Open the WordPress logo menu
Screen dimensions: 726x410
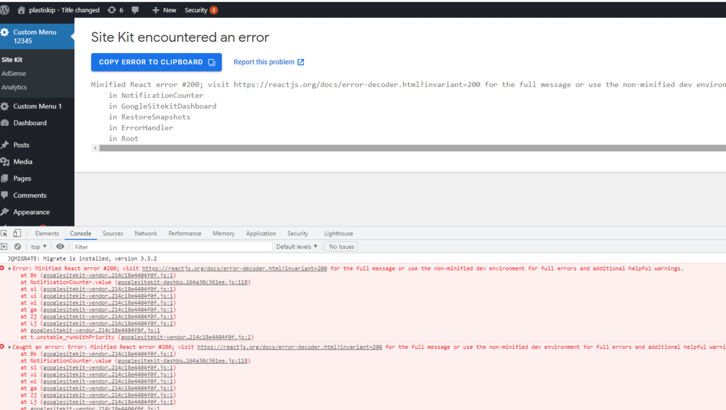[4, 10]
